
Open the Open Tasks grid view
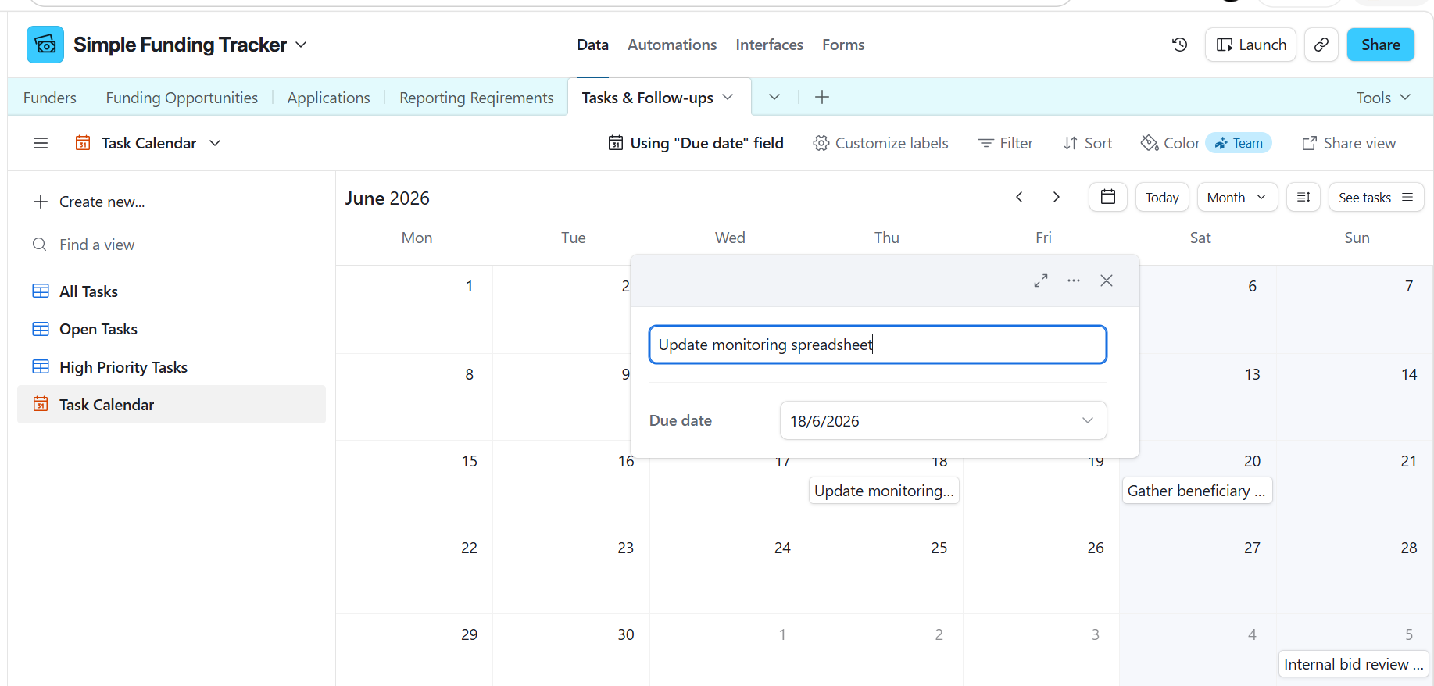(171, 329)
